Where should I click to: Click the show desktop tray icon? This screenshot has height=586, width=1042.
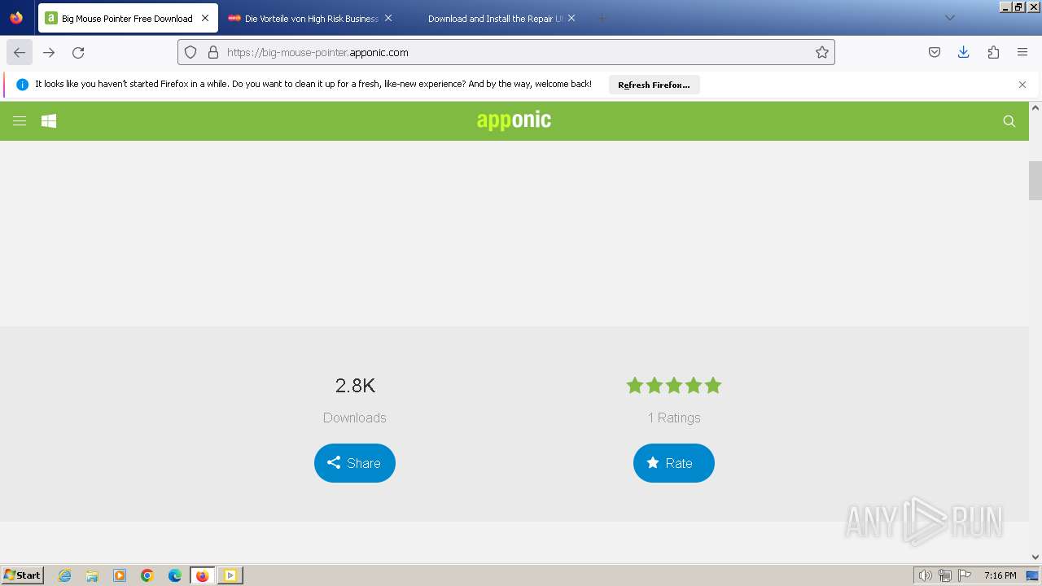1033,575
